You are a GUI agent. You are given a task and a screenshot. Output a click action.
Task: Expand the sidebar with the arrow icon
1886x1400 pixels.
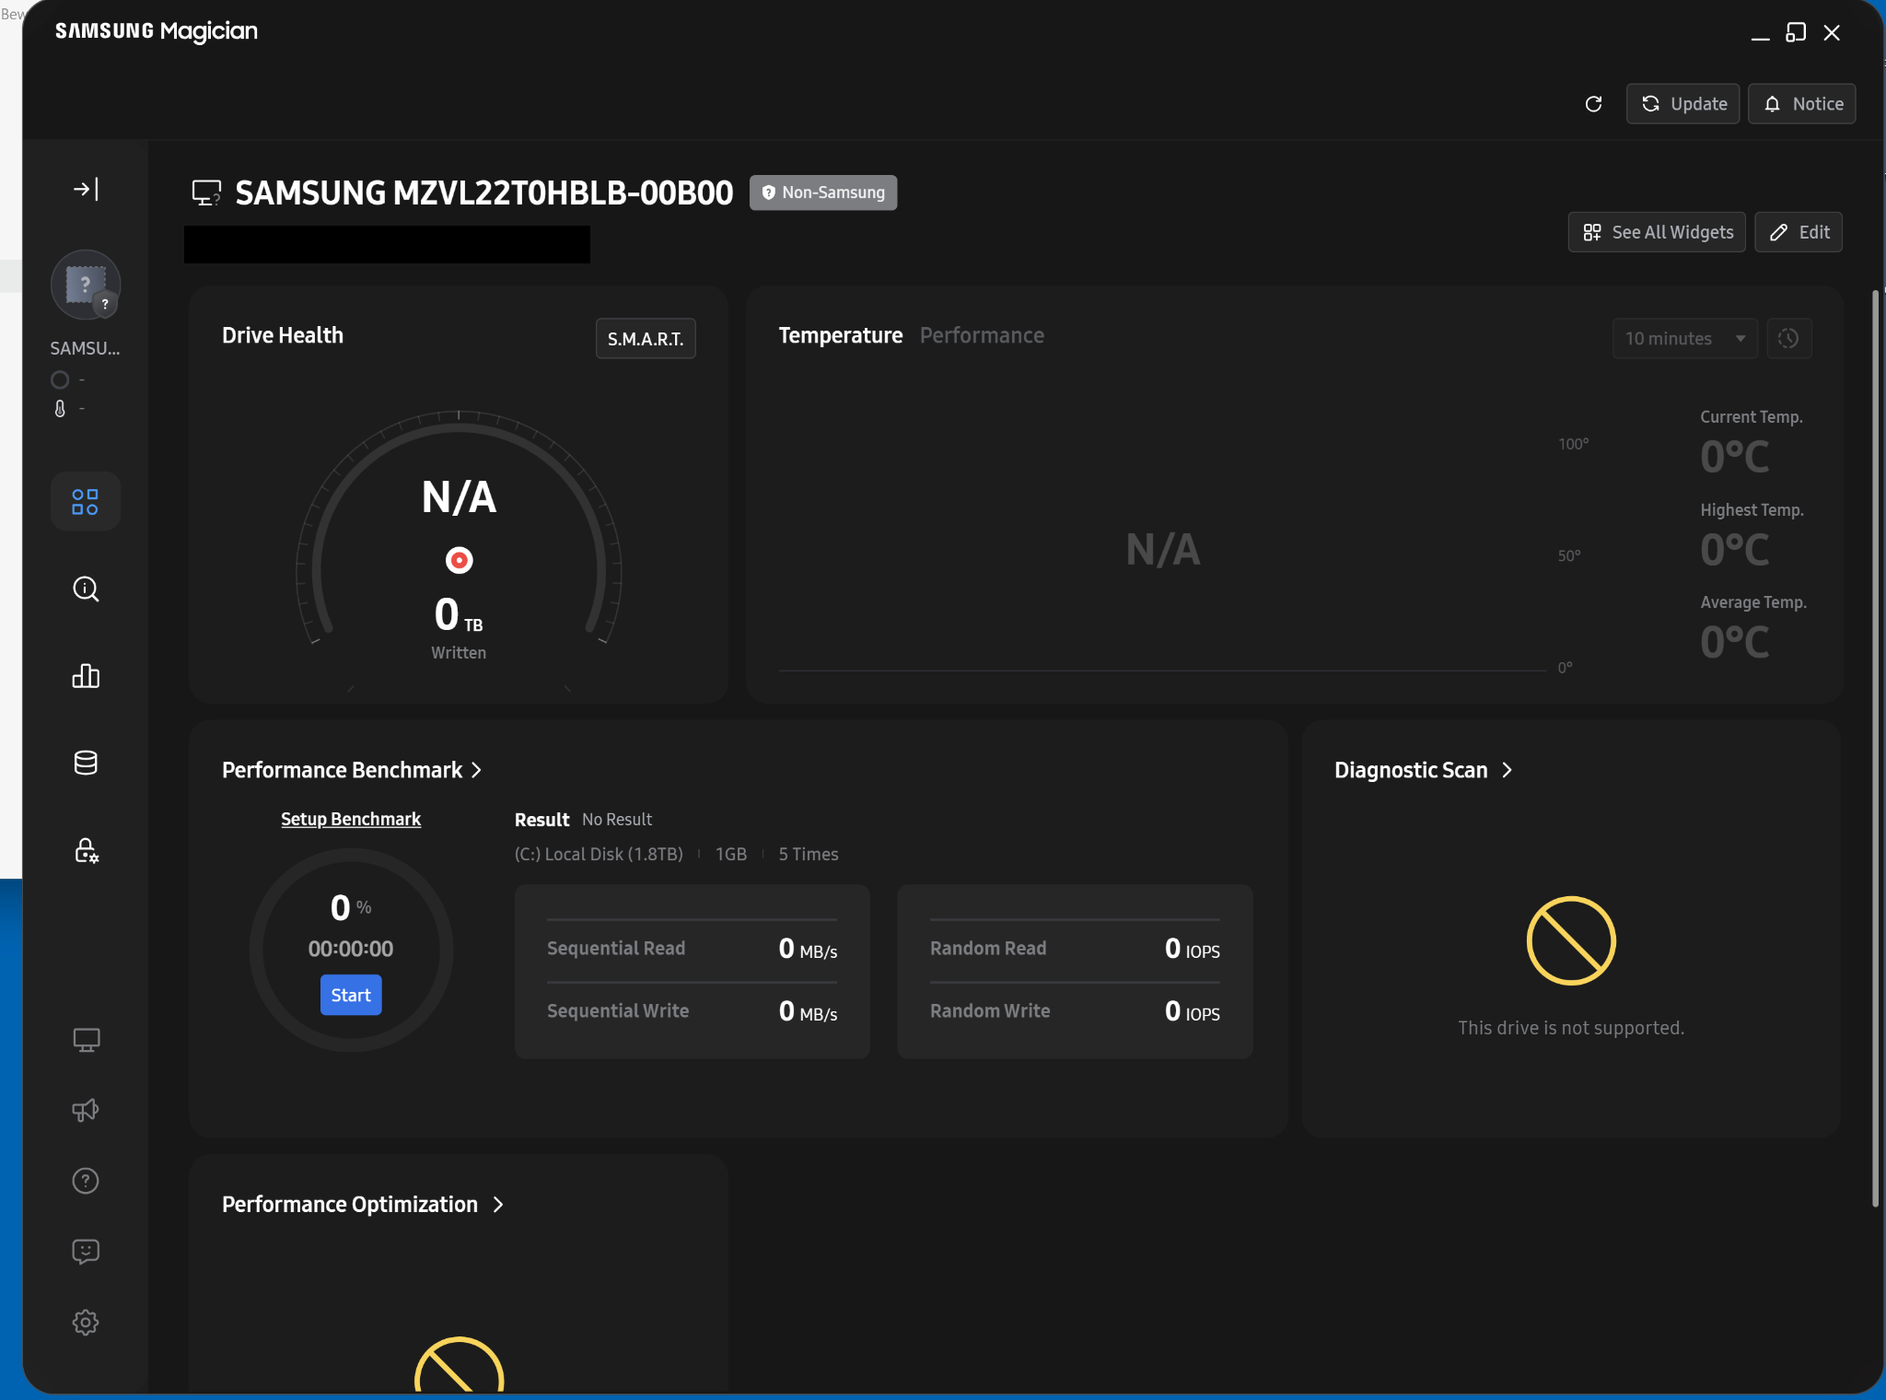click(86, 189)
